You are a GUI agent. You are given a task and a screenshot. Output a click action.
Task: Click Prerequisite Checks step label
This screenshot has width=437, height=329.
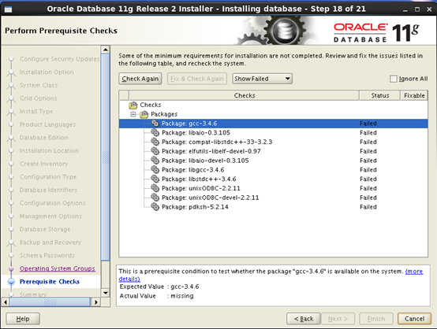click(x=50, y=282)
